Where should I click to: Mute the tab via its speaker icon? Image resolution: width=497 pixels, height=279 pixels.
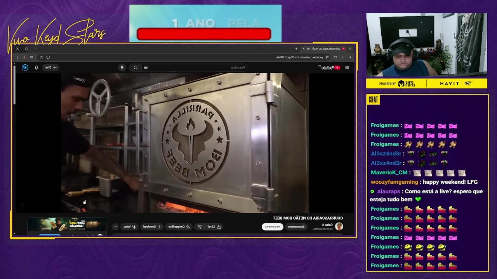click(x=308, y=49)
